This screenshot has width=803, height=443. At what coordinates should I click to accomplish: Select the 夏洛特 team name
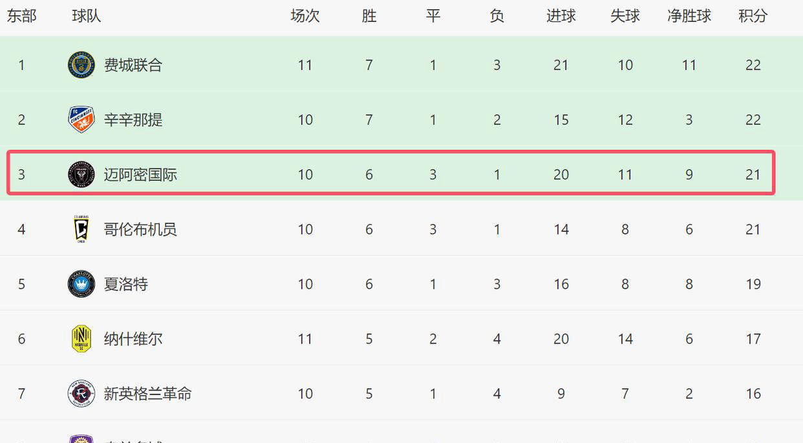click(x=126, y=285)
